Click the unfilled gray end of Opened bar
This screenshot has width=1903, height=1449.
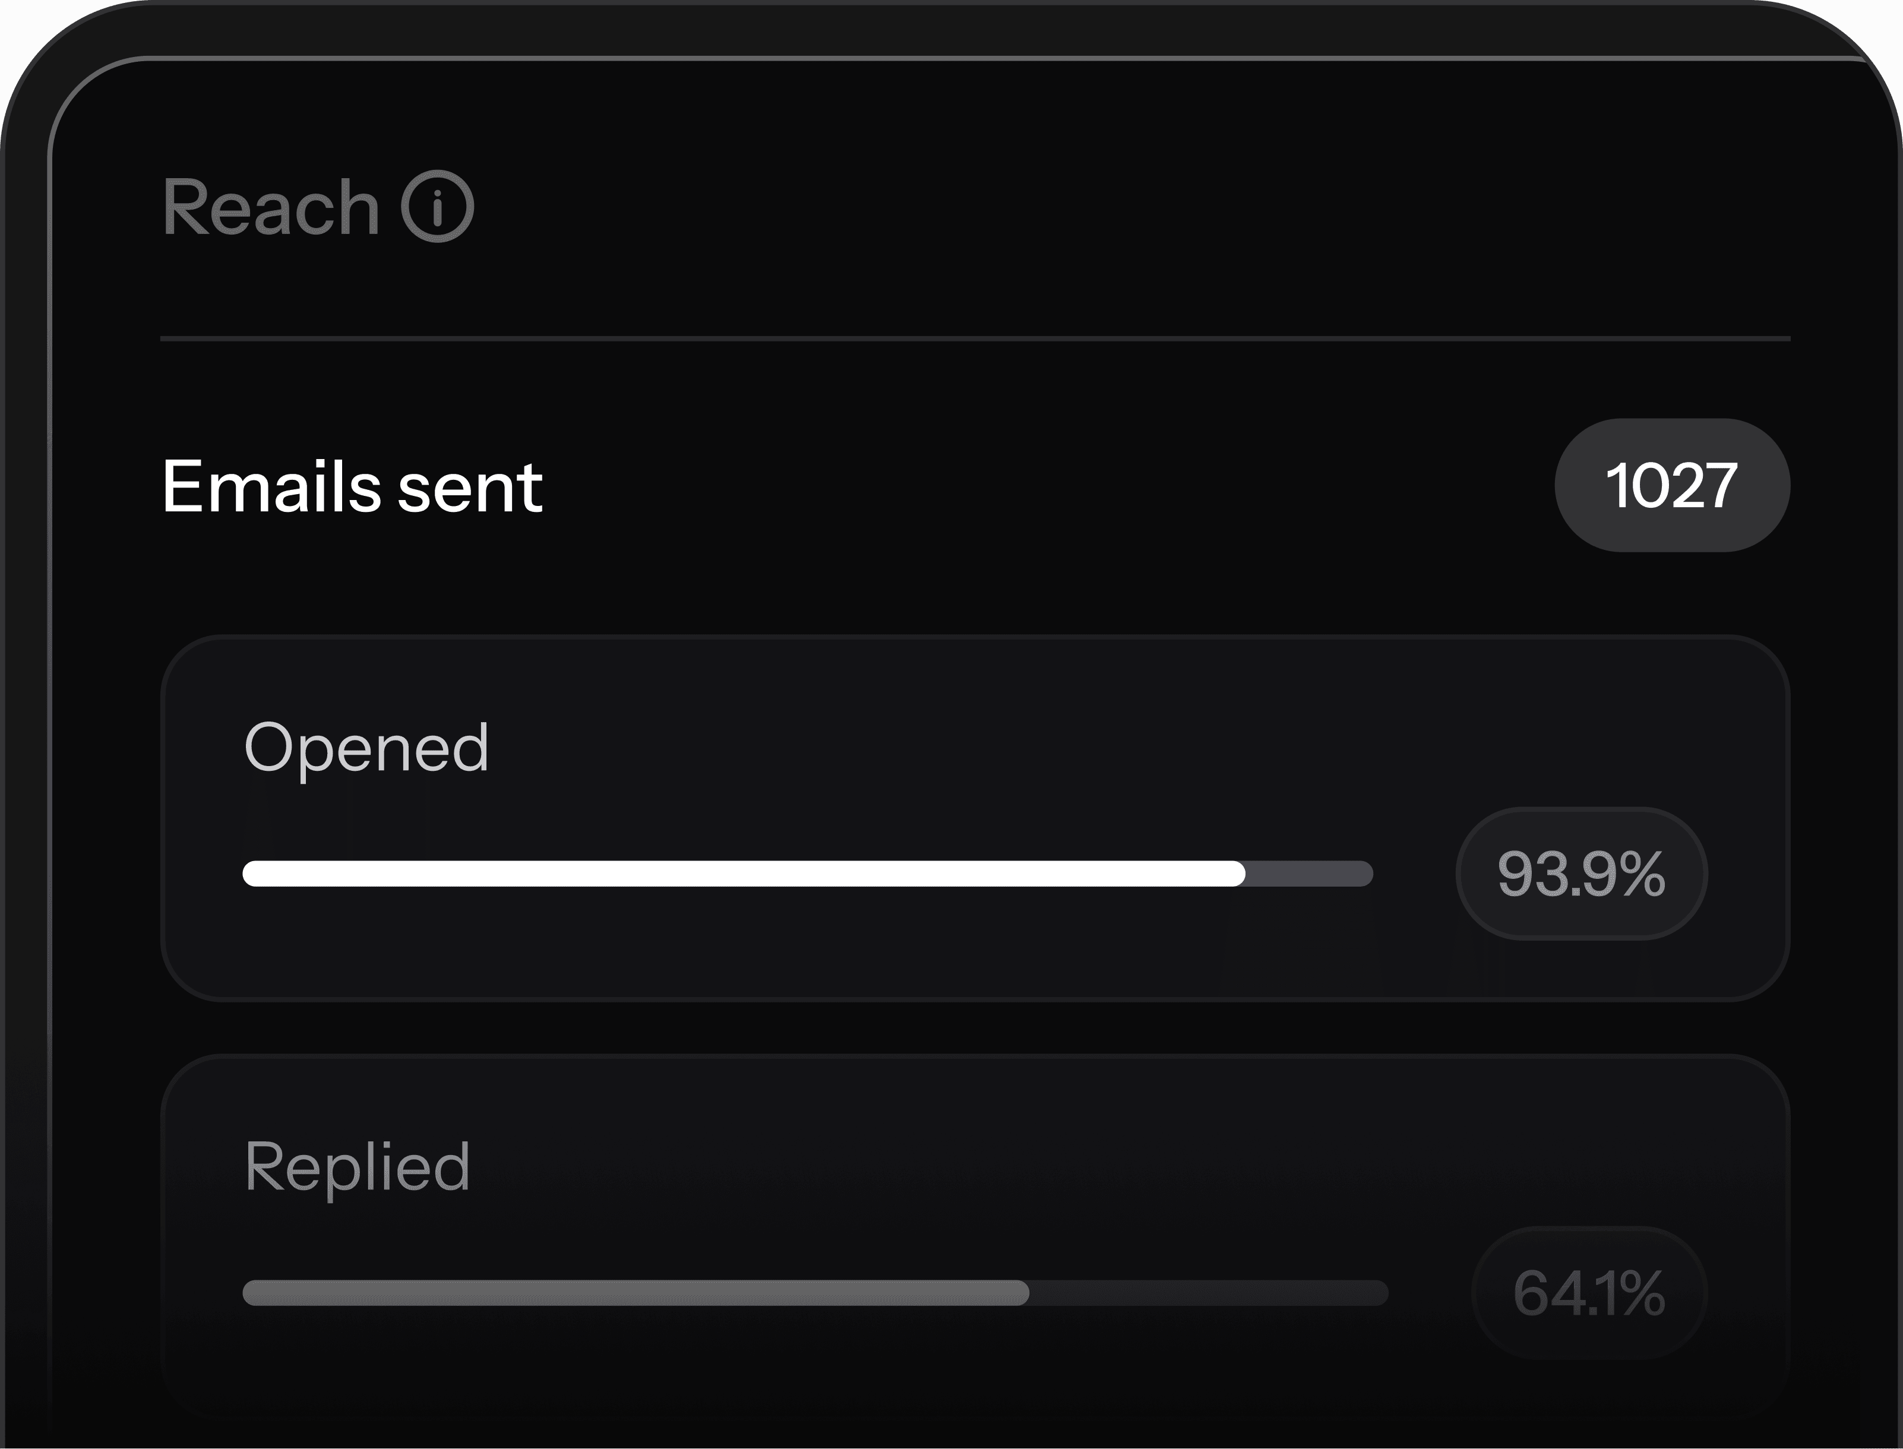pos(1310,874)
